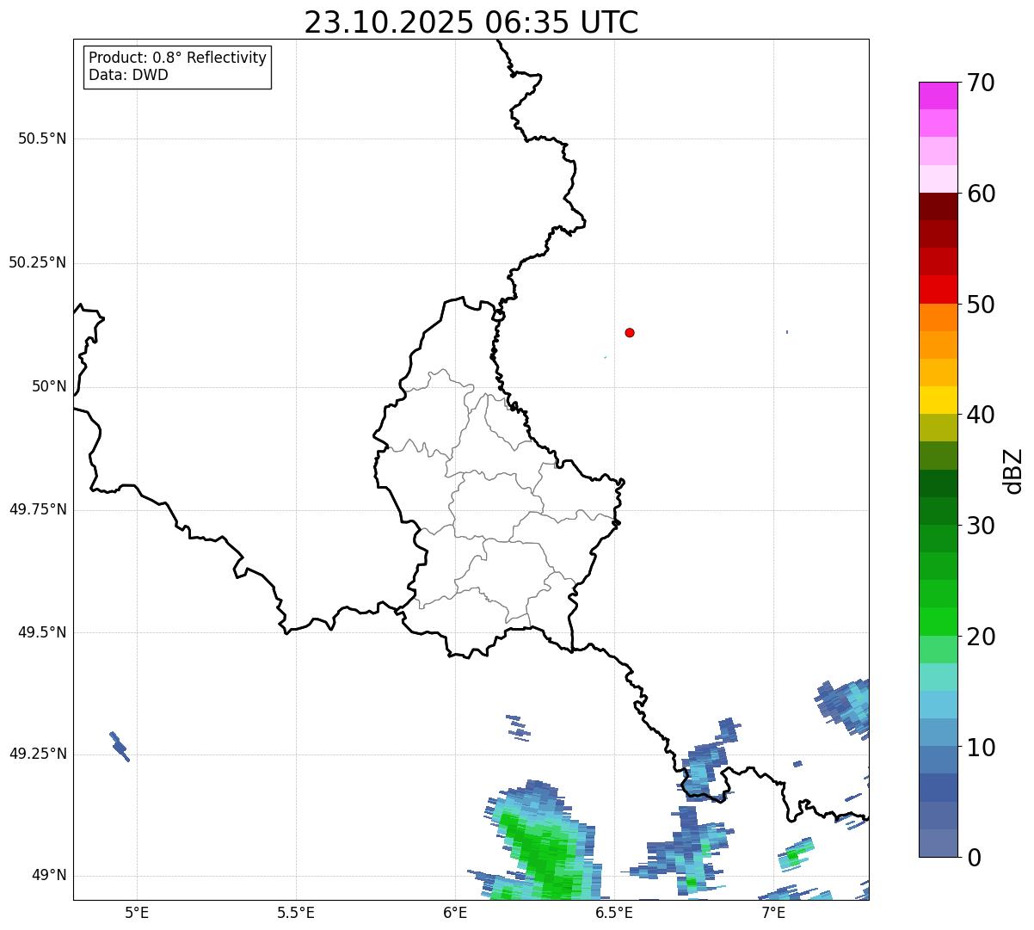Click the bright red 50 dBZ colorbar segment
Screen dimensions: 1034x930
938,289
